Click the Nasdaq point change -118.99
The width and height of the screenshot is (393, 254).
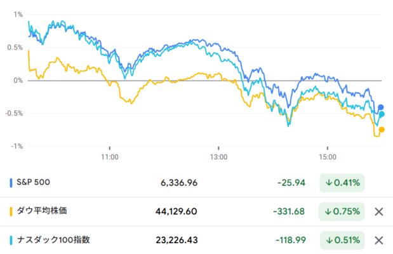tap(291, 240)
